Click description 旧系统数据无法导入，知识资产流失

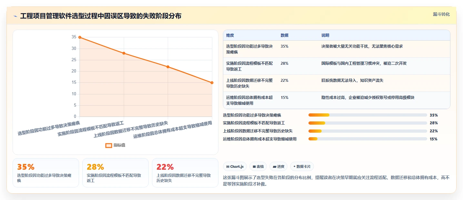[x=352, y=81]
